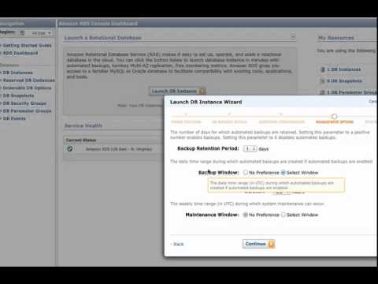
Task: Choose Select Window for Maintenance Window
Action: click(x=283, y=215)
